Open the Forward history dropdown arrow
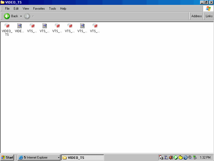 33,16
